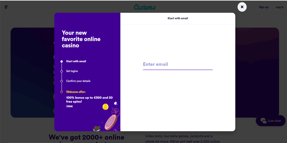
Task: Open Live chat via speech bubble icon
Action: pos(264,121)
